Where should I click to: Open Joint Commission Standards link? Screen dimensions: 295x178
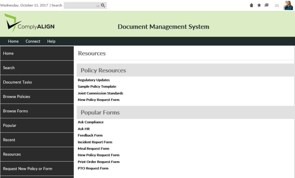tap(101, 93)
